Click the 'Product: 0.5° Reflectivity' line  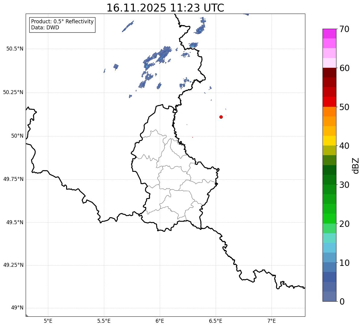click(x=62, y=22)
